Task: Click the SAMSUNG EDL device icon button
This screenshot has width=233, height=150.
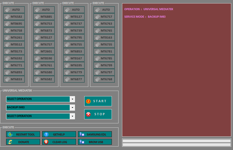Action: [x=95, y=134]
